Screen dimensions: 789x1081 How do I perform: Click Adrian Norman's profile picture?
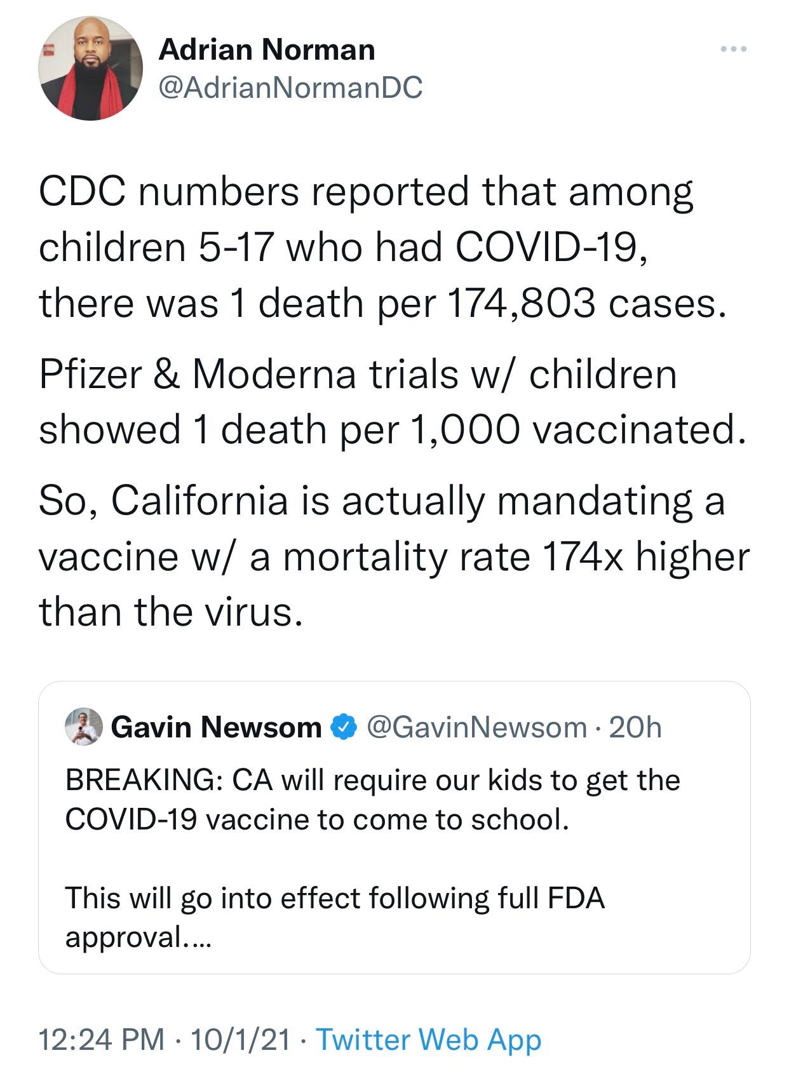[90, 69]
